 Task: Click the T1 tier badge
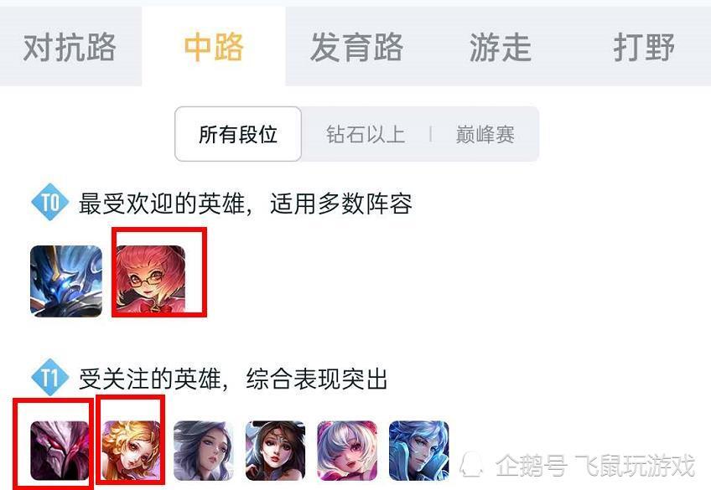point(50,377)
